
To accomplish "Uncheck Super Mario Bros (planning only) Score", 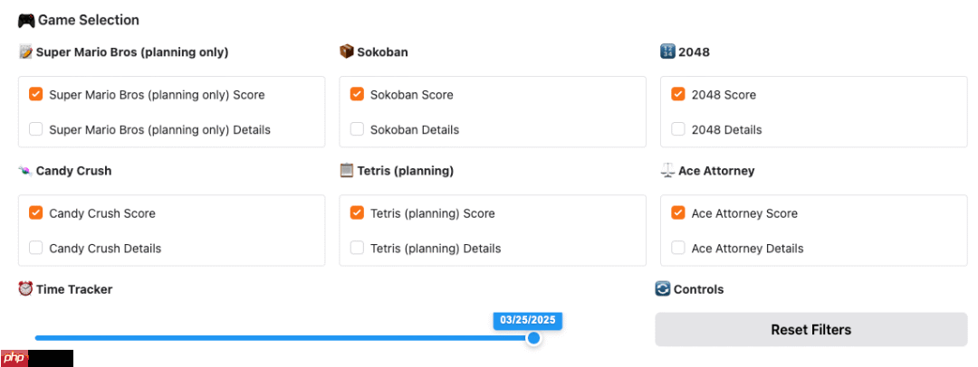I will point(35,95).
